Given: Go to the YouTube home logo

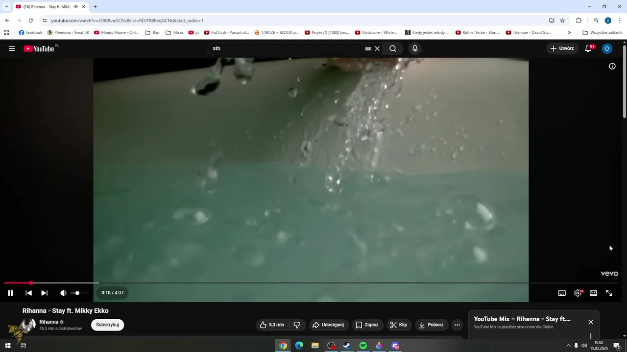Looking at the screenshot, I should [x=39, y=48].
